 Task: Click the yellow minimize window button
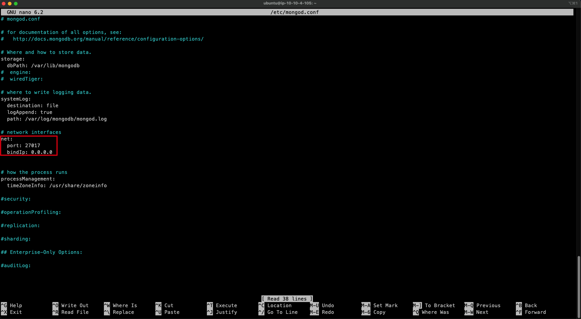[x=10, y=4]
